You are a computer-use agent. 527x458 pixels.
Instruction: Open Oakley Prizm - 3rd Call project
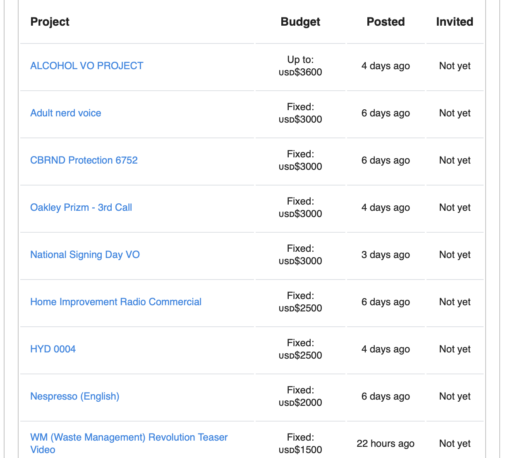(x=81, y=207)
